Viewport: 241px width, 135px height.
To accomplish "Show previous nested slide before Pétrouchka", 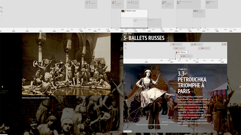I will [x=127, y=100].
